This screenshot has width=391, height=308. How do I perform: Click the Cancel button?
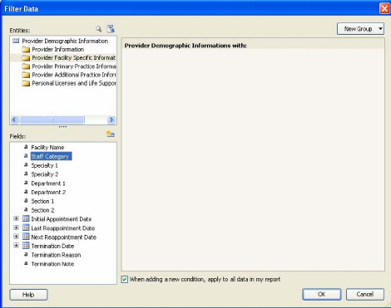tap(365, 295)
